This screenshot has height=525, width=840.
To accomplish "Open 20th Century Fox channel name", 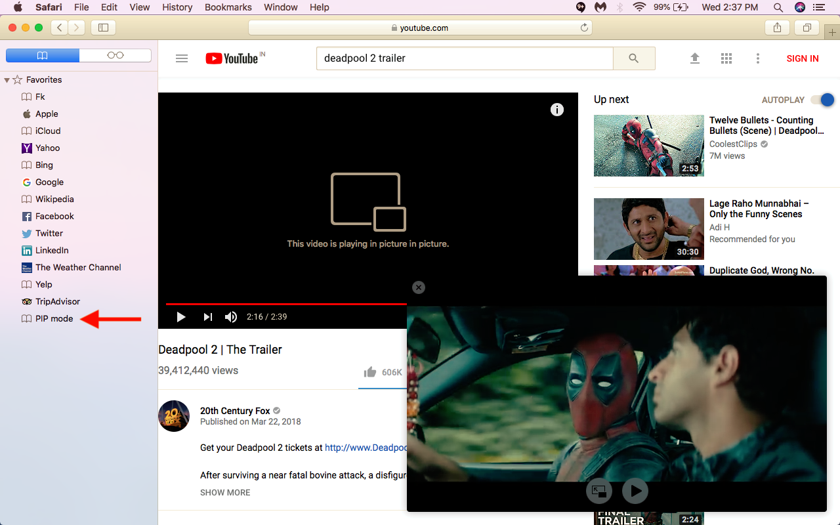I will pyautogui.click(x=235, y=411).
